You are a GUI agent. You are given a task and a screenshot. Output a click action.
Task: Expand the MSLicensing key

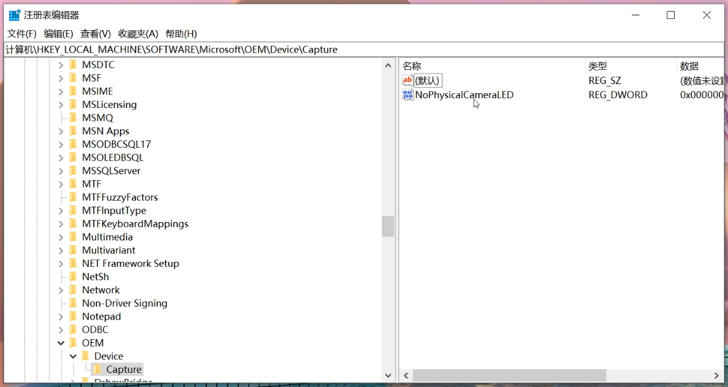point(61,104)
